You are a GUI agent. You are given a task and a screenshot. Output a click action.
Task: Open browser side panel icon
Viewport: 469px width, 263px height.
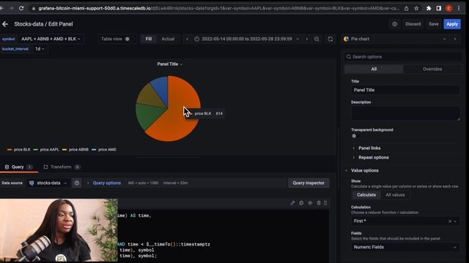pyautogui.click(x=438, y=8)
